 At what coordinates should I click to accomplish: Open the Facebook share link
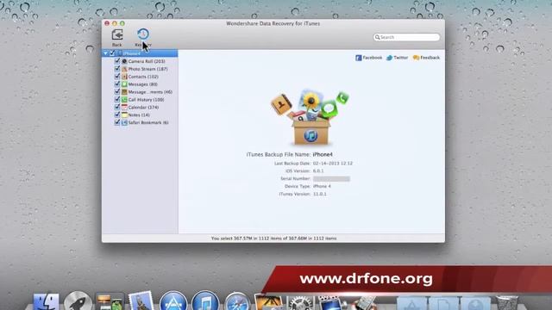[x=368, y=58]
